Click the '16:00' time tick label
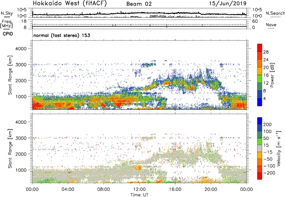The image size is (285, 197). [x=175, y=190]
